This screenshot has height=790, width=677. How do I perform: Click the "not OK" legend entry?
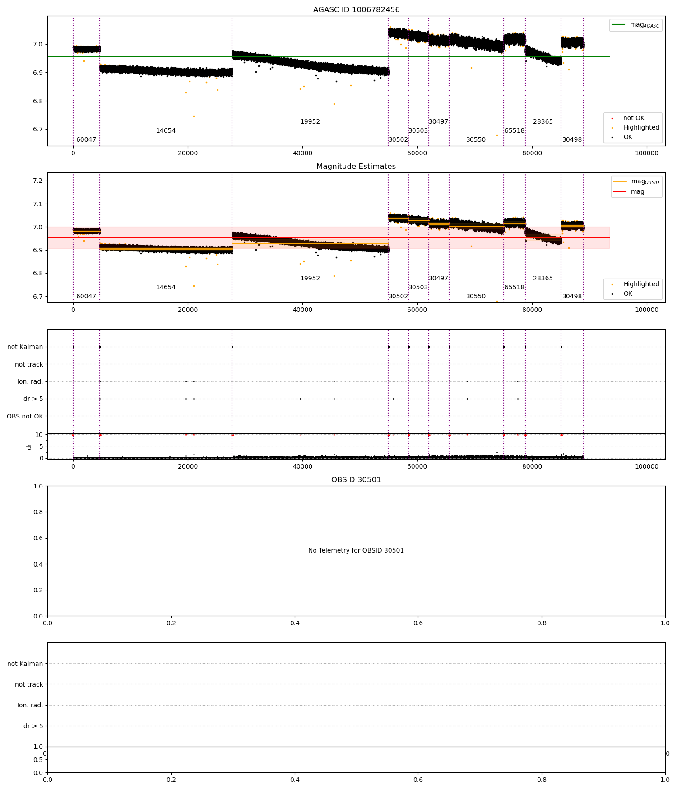[x=634, y=118]
